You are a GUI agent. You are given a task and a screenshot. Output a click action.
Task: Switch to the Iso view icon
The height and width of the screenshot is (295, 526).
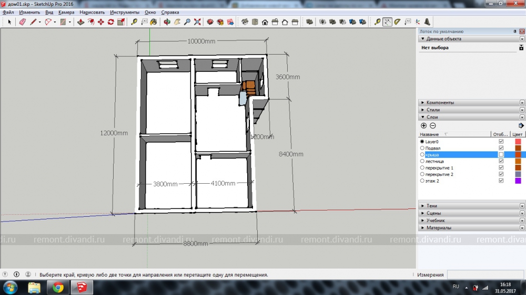245,22
